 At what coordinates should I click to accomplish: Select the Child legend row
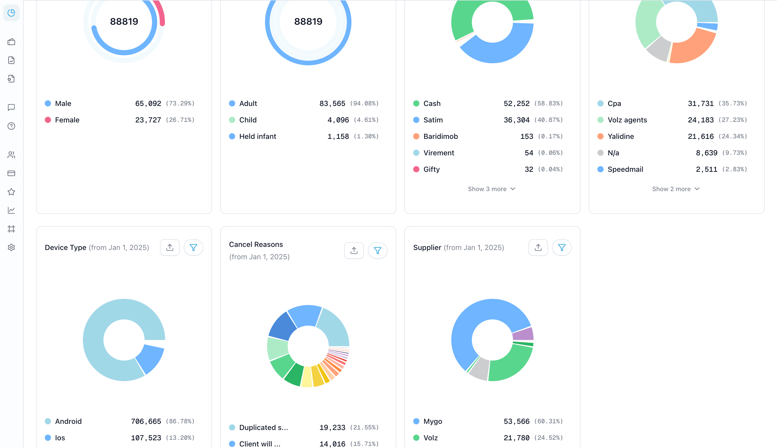(x=304, y=120)
